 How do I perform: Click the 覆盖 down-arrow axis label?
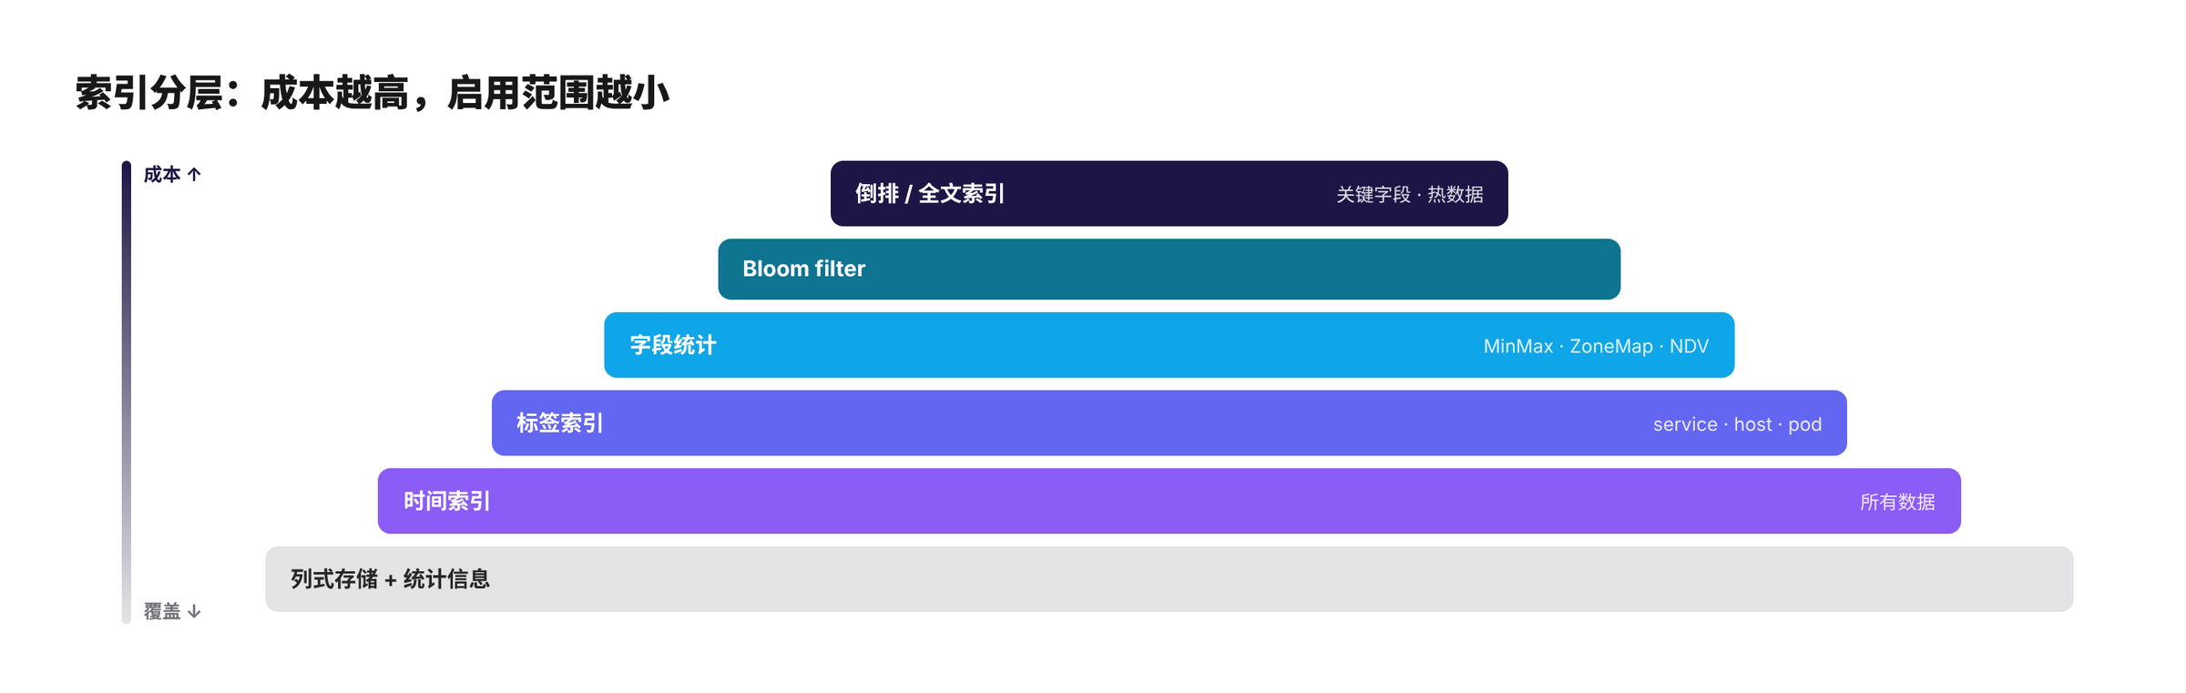(x=172, y=611)
